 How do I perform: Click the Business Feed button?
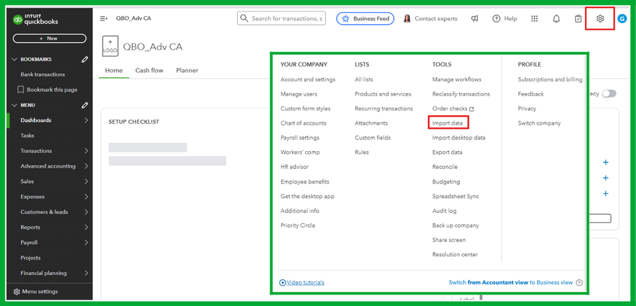[x=365, y=18]
